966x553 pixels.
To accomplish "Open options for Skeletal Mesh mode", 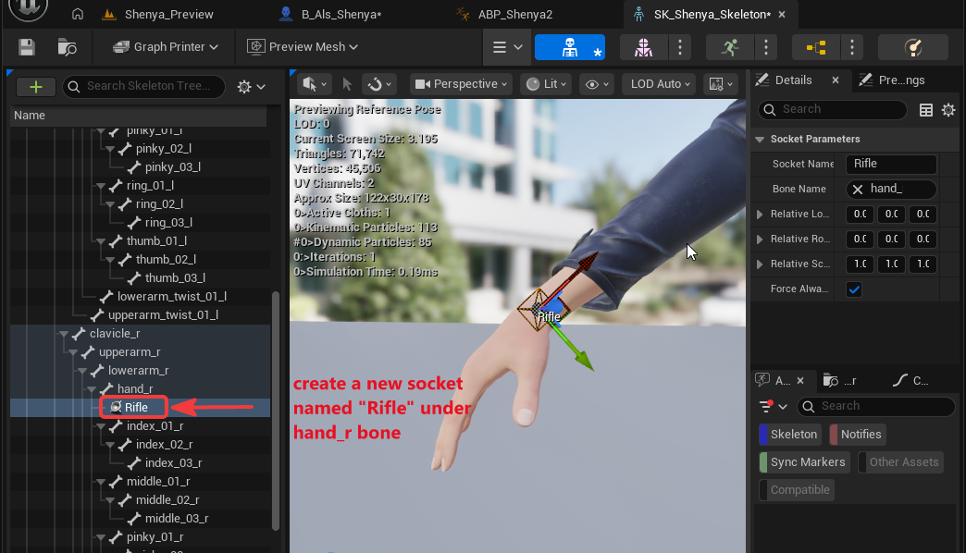I will pyautogui.click(x=679, y=47).
